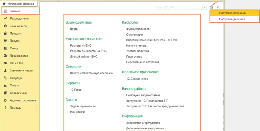Open Загрузка из 1С:Отчетность предпринимателя
The height and width of the screenshot is (131, 260).
coord(155,106)
